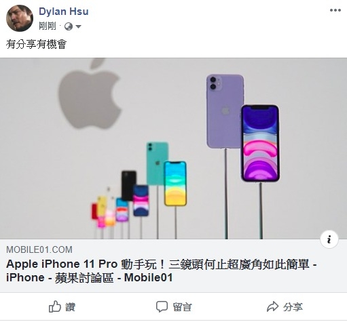Click the Dylan Hsu name link
This screenshot has width=347, height=322.
(x=64, y=12)
